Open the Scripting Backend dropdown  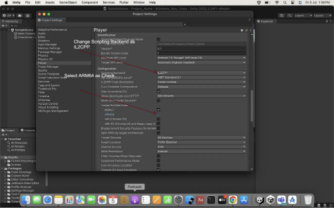(x=201, y=73)
